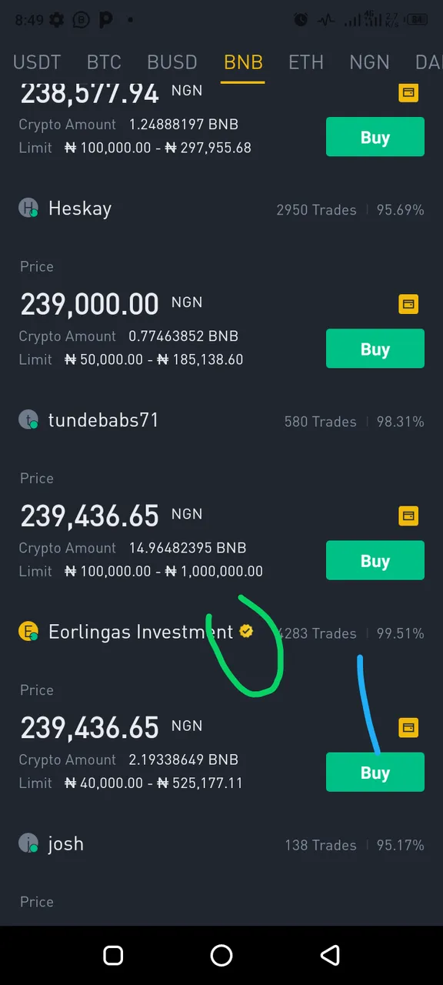Select the BUSD tab
This screenshot has height=985, width=443.
[172, 62]
